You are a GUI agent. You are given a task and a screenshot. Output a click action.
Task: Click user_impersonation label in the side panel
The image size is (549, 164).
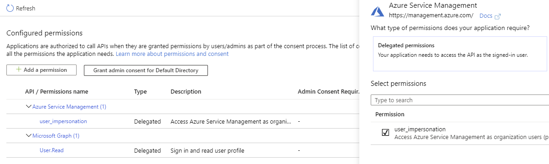tap(420, 129)
